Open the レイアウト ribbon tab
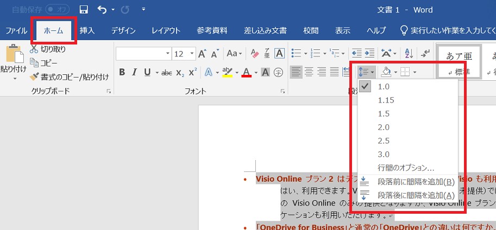Image resolution: width=496 pixels, height=230 pixels. click(166, 30)
